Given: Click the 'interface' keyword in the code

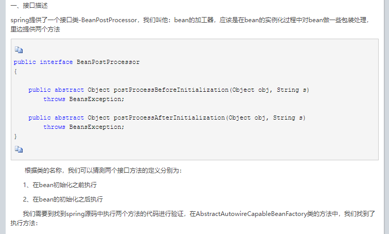Looking at the screenshot, I should tap(56, 62).
